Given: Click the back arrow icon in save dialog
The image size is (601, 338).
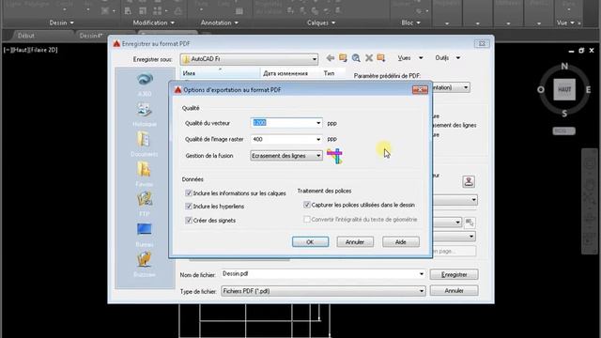Looking at the screenshot, I should coord(330,58).
